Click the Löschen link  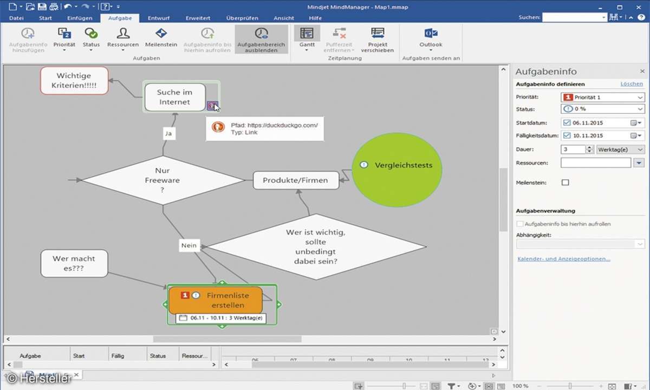point(631,84)
